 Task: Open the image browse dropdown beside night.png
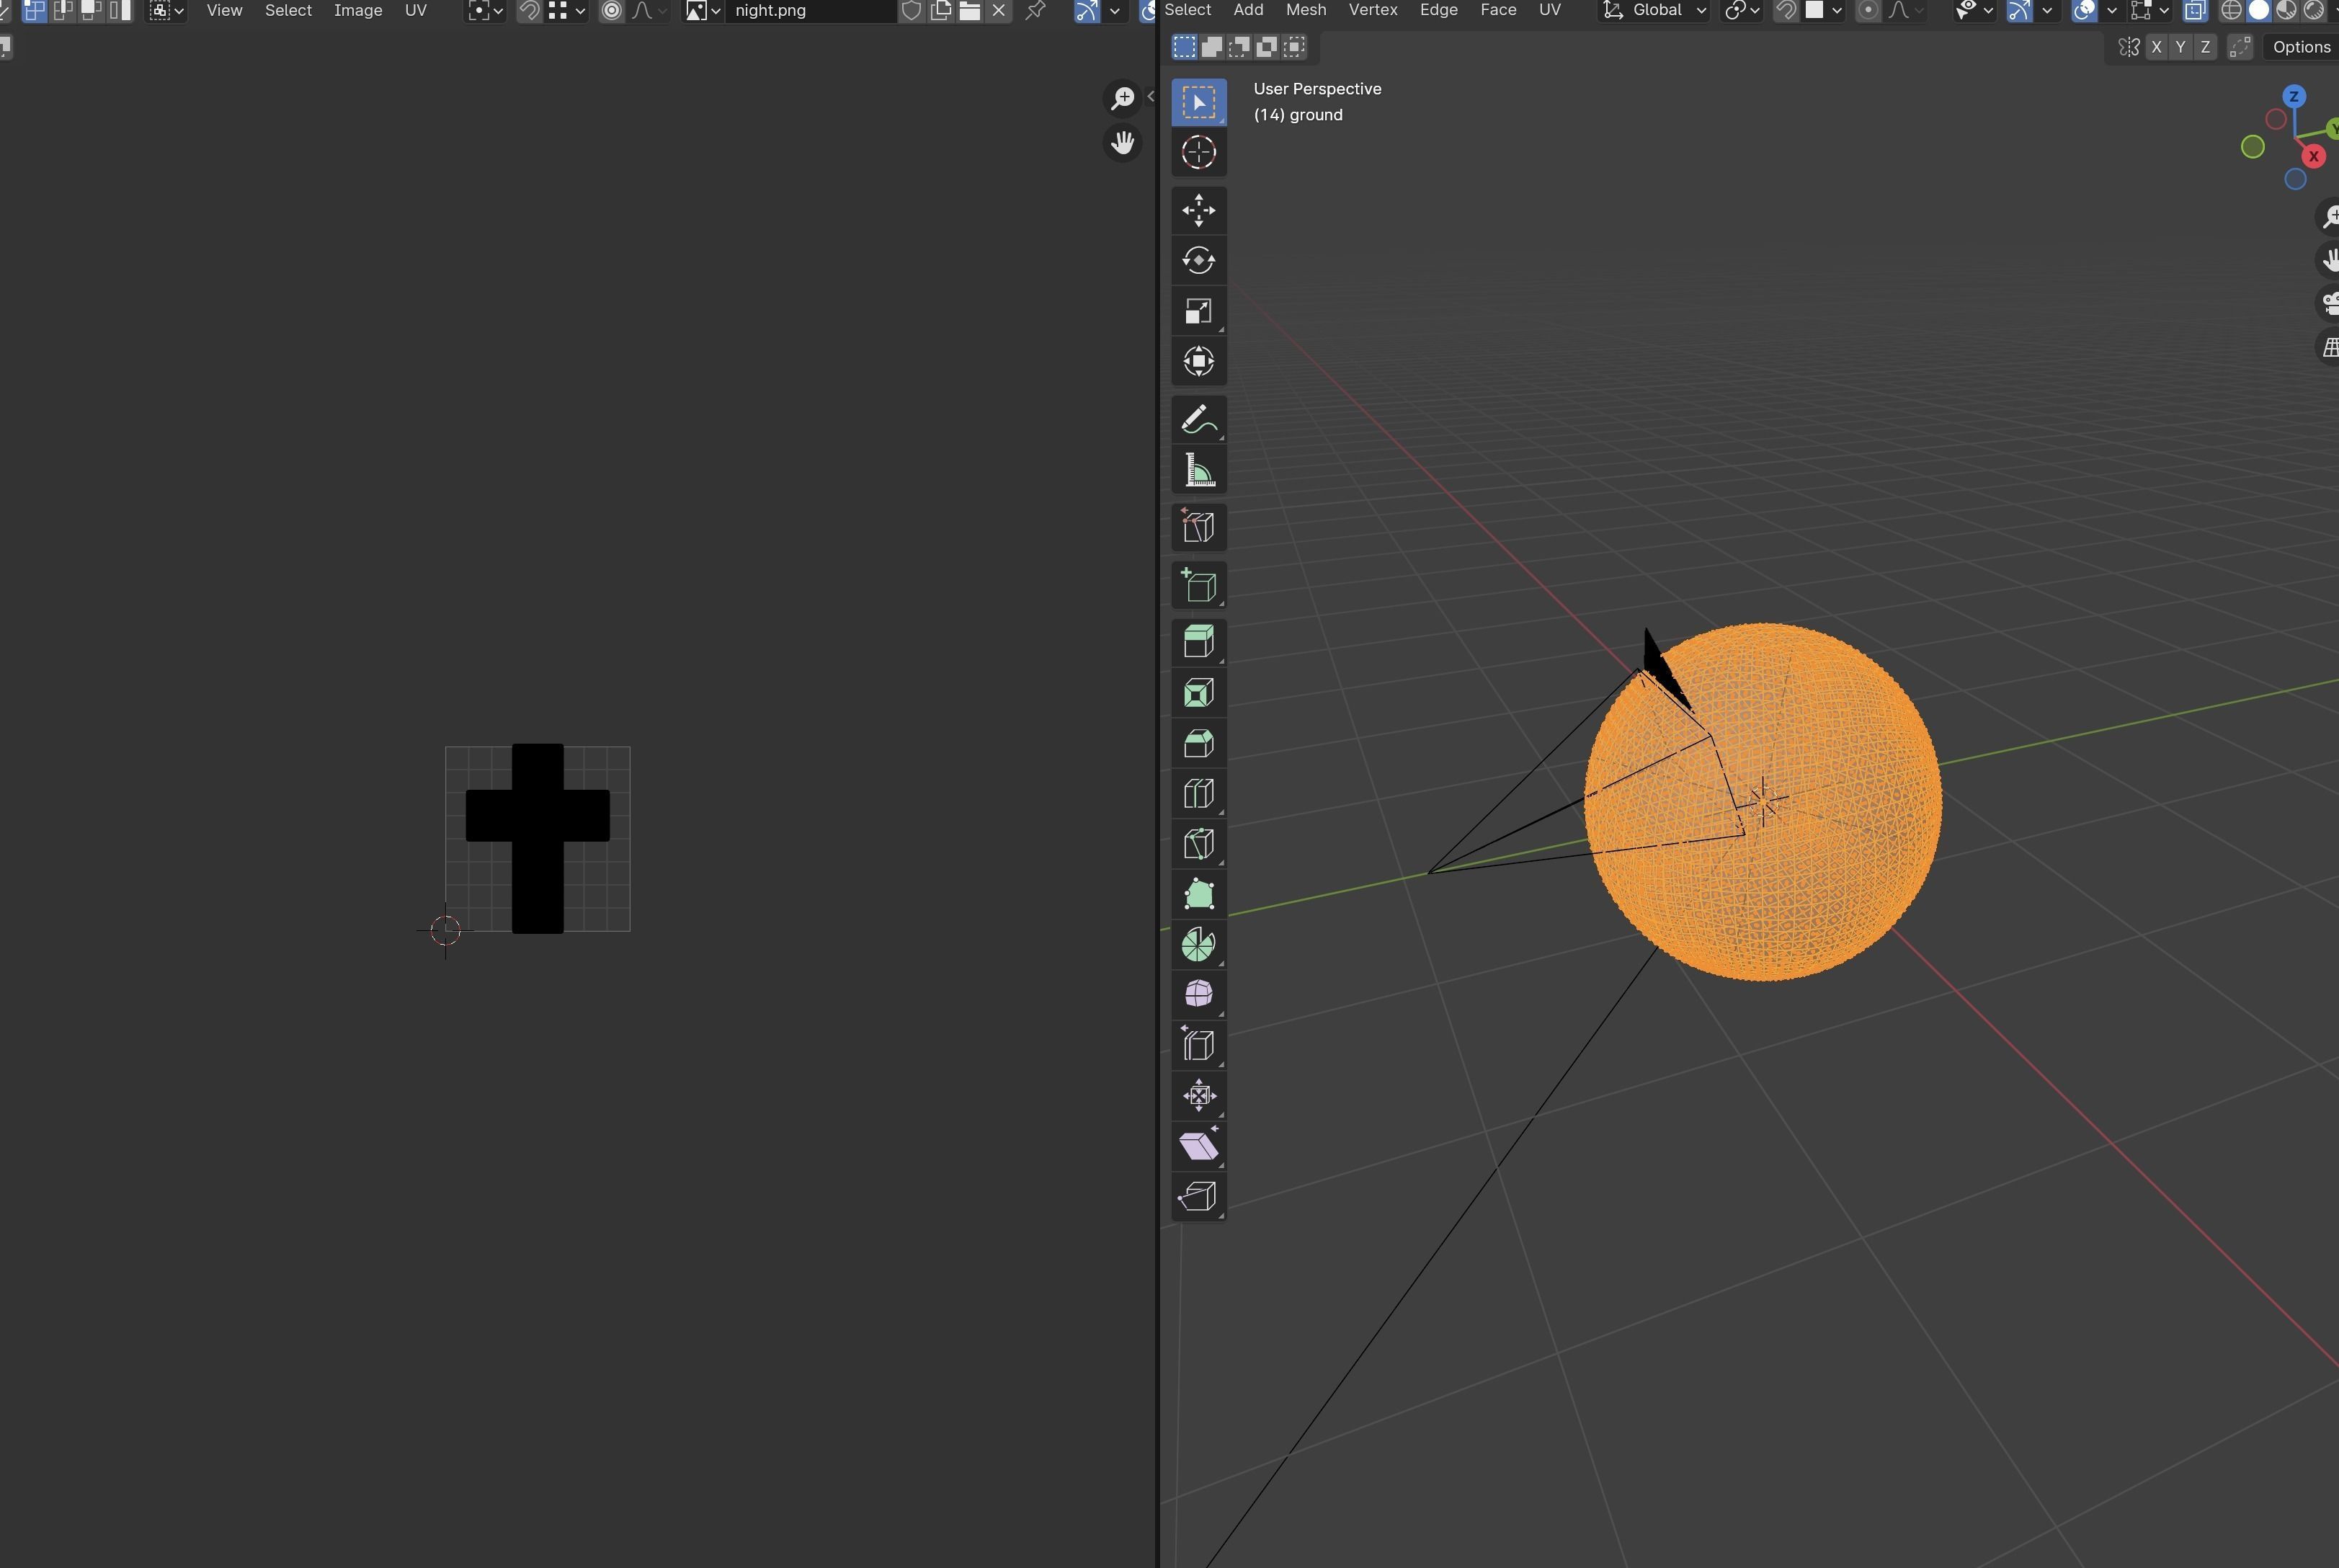pyautogui.click(x=702, y=11)
